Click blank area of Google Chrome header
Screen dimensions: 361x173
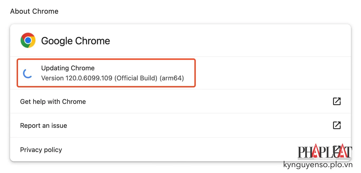tap(224, 41)
